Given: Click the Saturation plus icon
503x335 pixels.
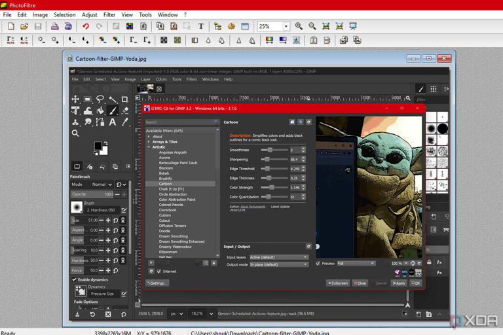Looking at the screenshot, I should coord(116,40).
